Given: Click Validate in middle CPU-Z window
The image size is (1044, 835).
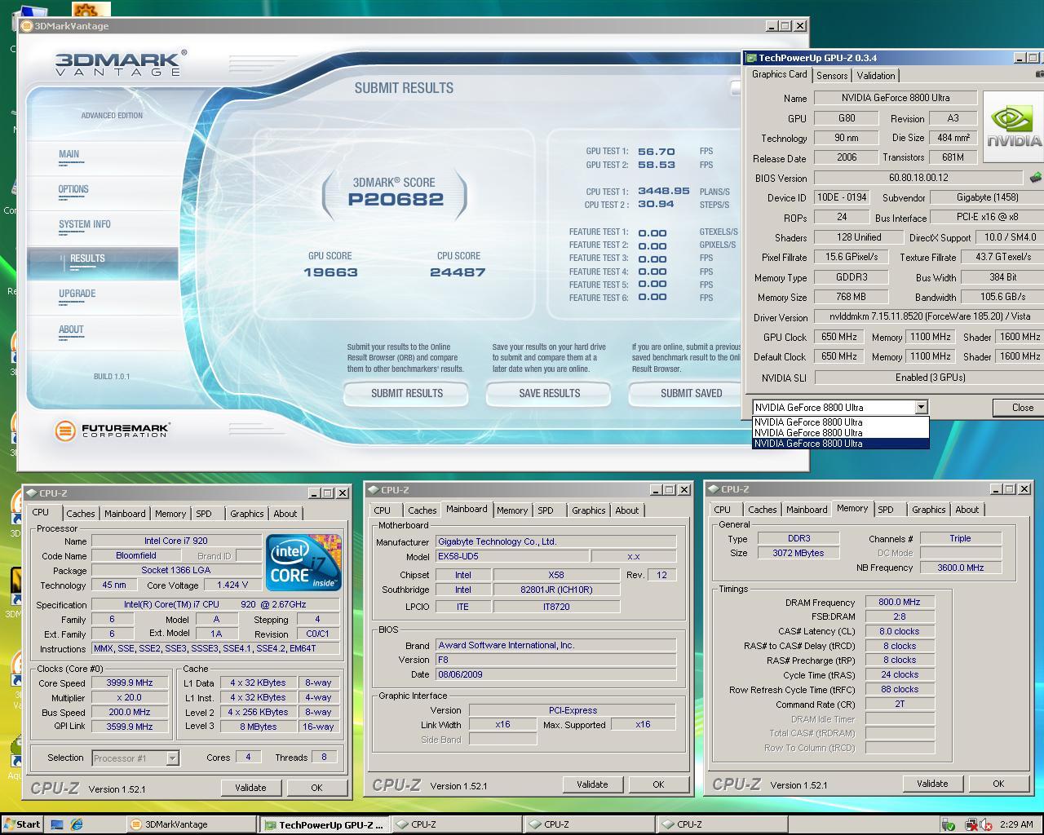Looking at the screenshot, I should pyautogui.click(x=592, y=784).
